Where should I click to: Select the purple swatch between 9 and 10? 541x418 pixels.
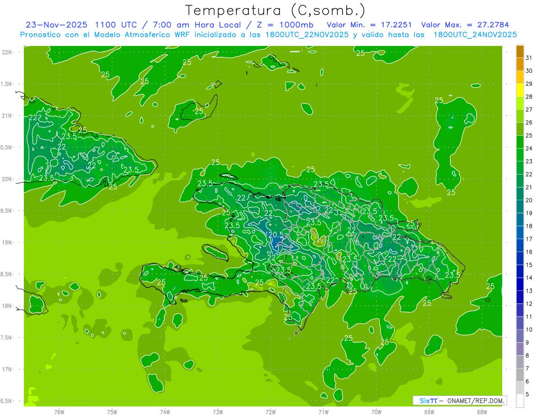(x=520, y=336)
